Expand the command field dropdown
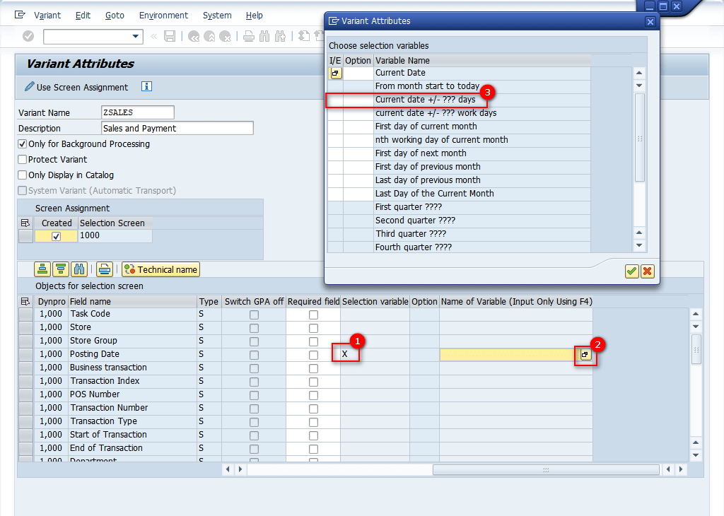This screenshot has width=724, height=516. [136, 36]
